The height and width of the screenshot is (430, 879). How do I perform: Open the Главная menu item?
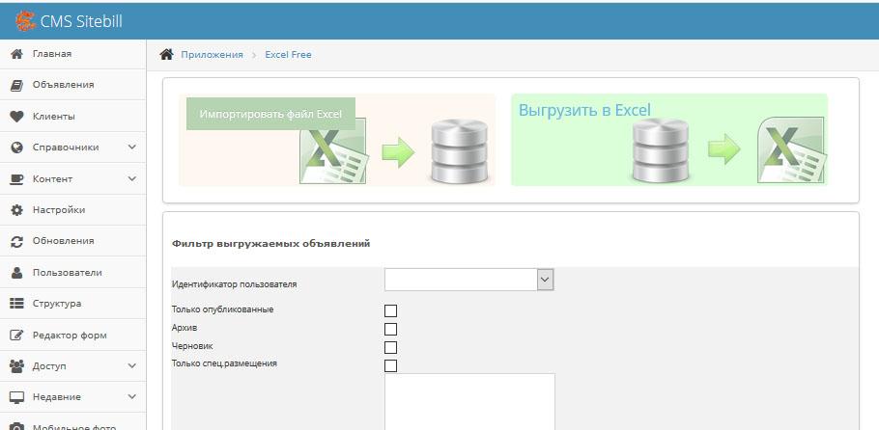coord(72,54)
